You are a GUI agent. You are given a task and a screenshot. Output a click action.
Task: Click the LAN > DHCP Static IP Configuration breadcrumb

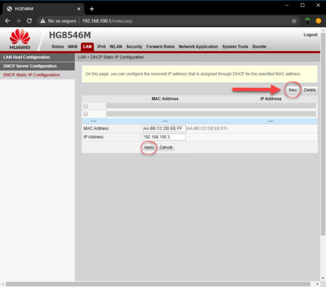coord(111,57)
